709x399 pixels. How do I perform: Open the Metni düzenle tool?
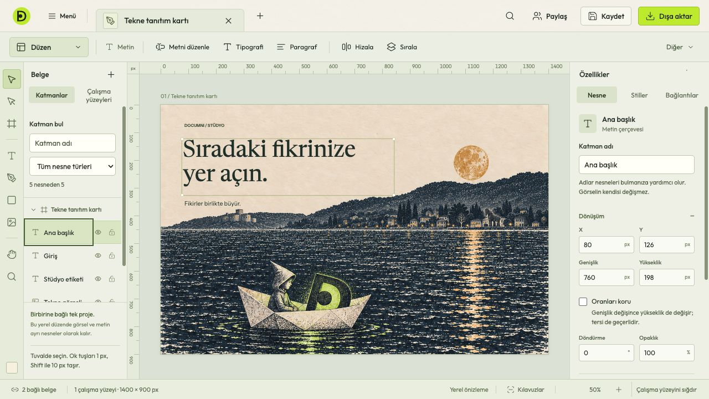[183, 47]
